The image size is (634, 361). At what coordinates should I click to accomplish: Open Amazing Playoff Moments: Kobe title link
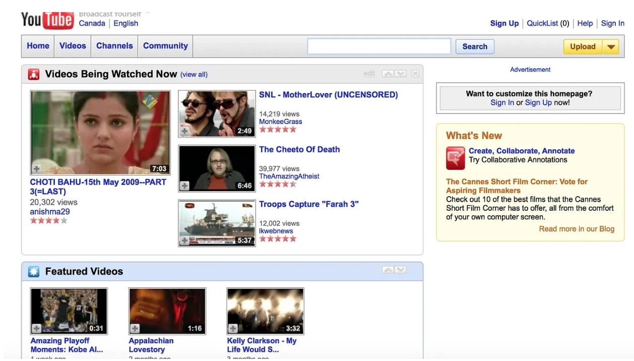pyautogui.click(x=67, y=345)
